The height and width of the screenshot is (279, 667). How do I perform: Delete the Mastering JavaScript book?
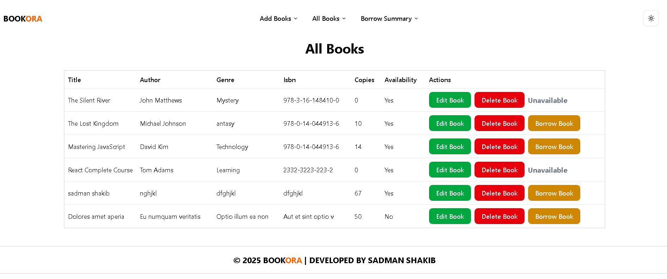[499, 147]
